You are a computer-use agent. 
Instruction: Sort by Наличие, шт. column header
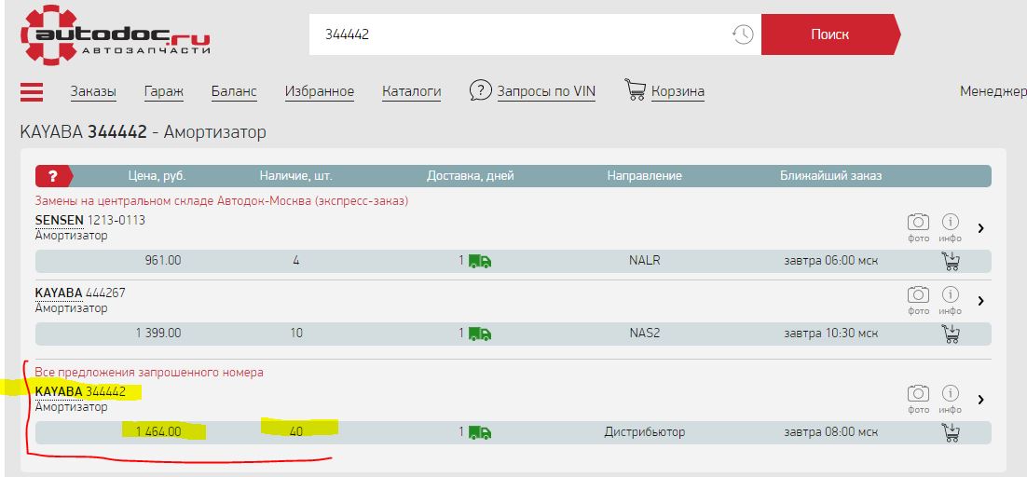tap(296, 176)
